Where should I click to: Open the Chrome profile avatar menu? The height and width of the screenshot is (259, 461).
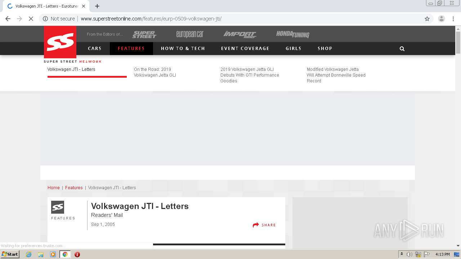[442, 19]
